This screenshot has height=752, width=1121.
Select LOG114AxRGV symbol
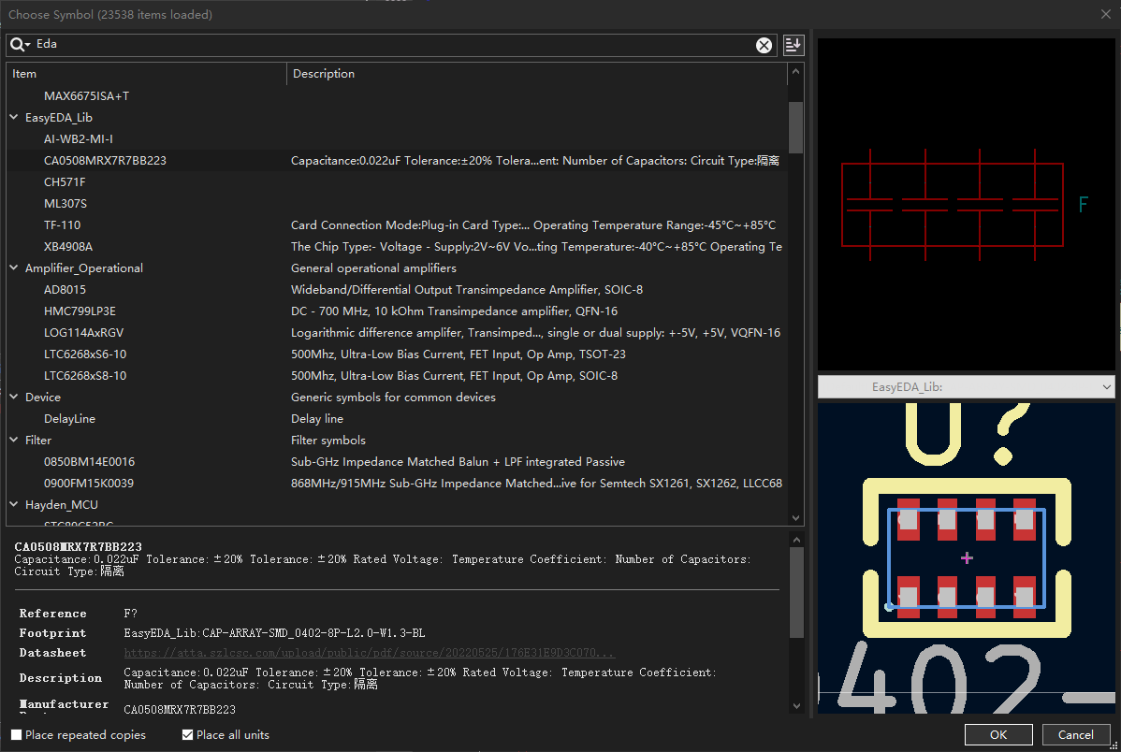pos(83,332)
